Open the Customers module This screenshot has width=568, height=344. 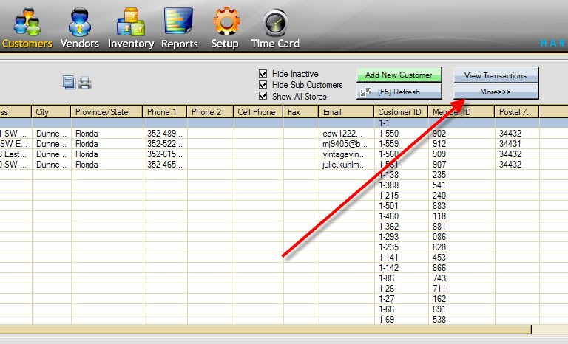[26, 27]
